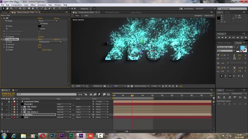Viewport: 248px width, 139px height.
Task: Enable Faux Bold in Character panel
Action: point(221,76)
